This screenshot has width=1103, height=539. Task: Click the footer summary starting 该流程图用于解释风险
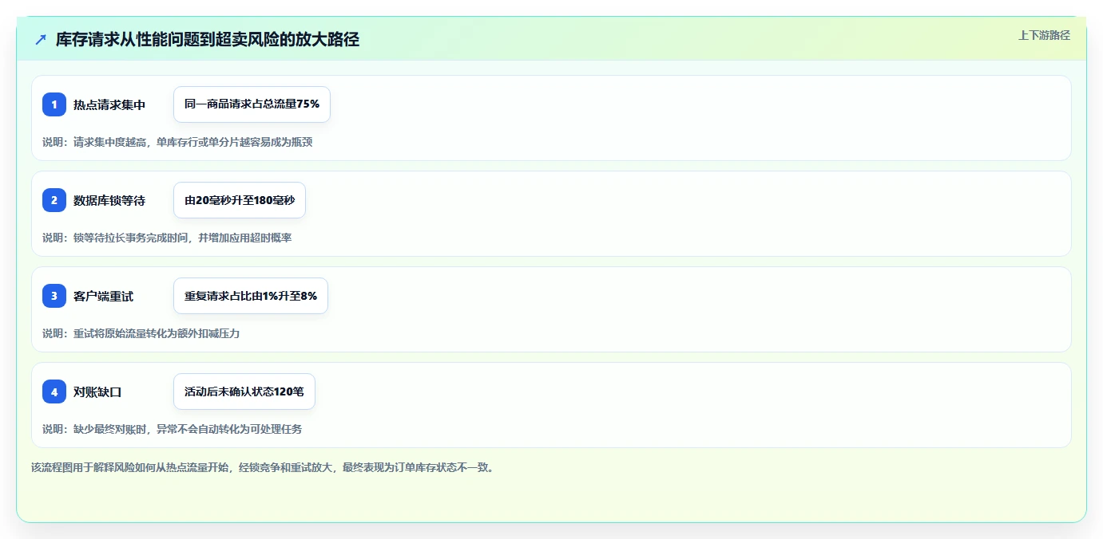[262, 467]
